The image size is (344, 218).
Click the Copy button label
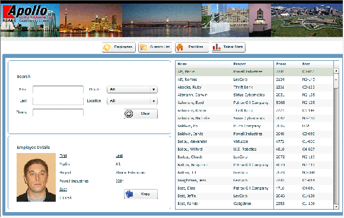click(x=145, y=194)
